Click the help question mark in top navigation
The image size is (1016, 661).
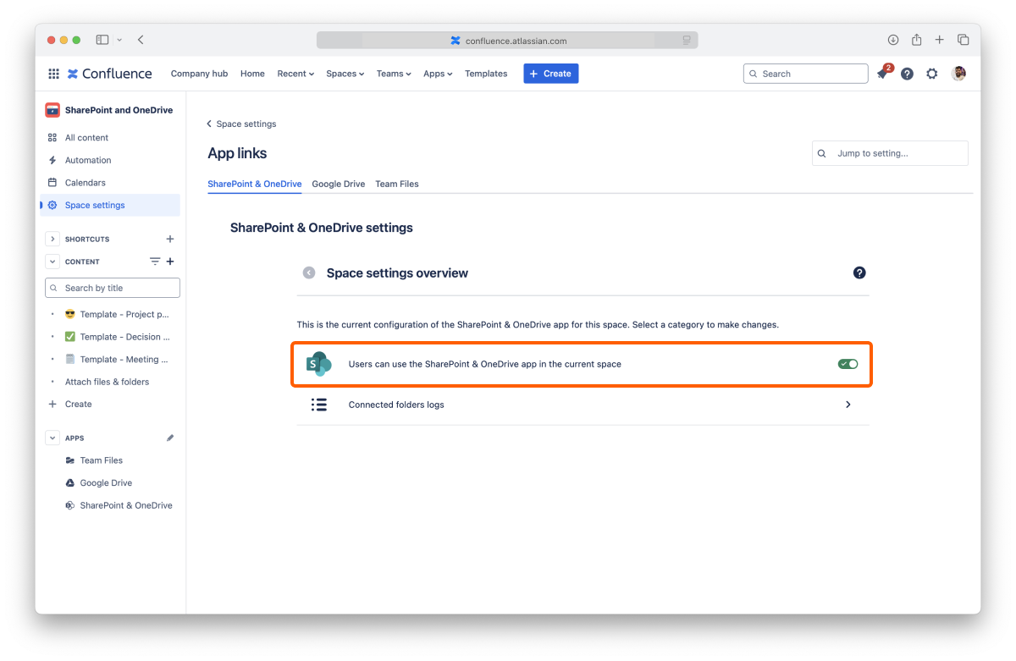pos(907,74)
